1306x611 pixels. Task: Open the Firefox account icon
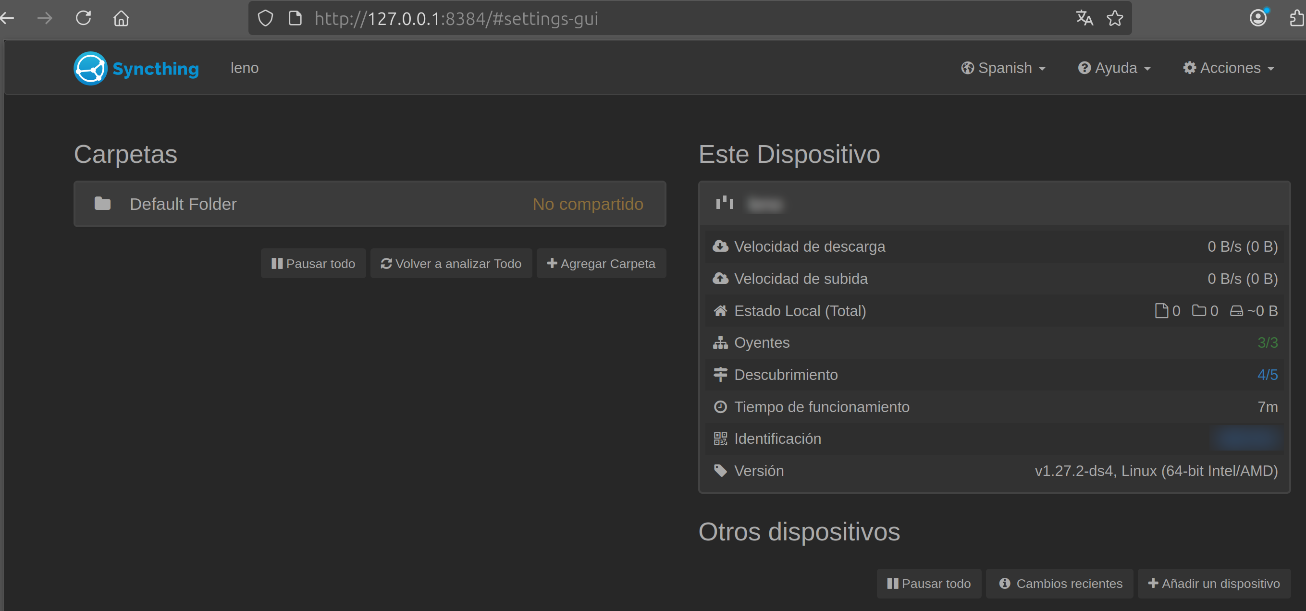[1258, 18]
